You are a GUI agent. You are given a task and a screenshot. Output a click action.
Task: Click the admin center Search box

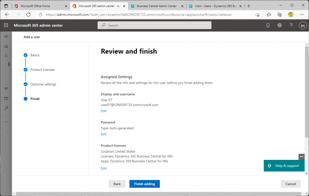coord(154,25)
